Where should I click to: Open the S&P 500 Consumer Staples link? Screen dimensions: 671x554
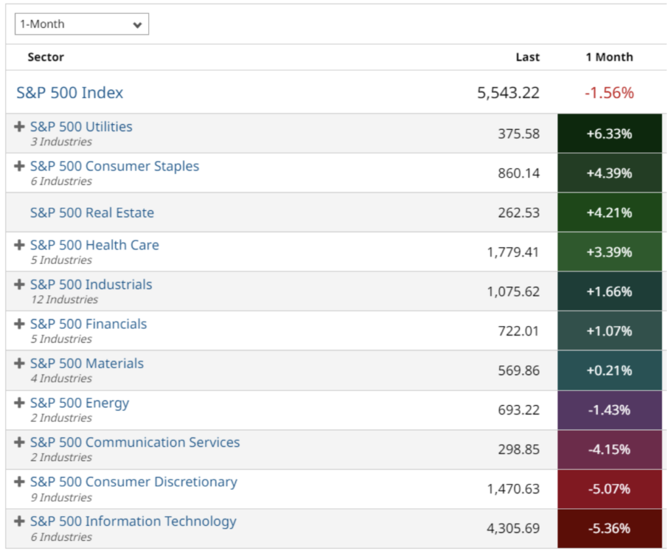pos(115,166)
